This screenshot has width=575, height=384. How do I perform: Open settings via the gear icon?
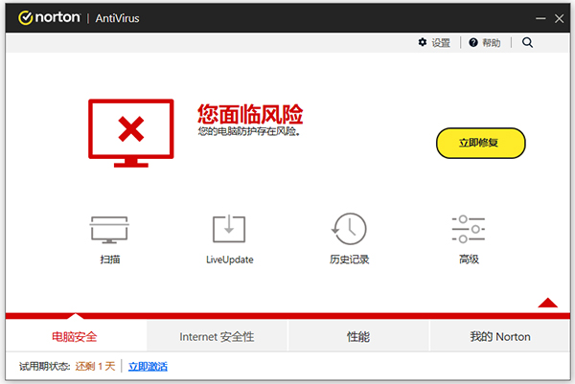[x=423, y=42]
